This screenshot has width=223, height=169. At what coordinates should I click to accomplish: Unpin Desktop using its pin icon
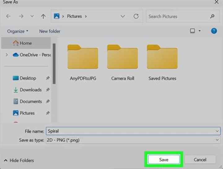pyautogui.click(x=48, y=78)
